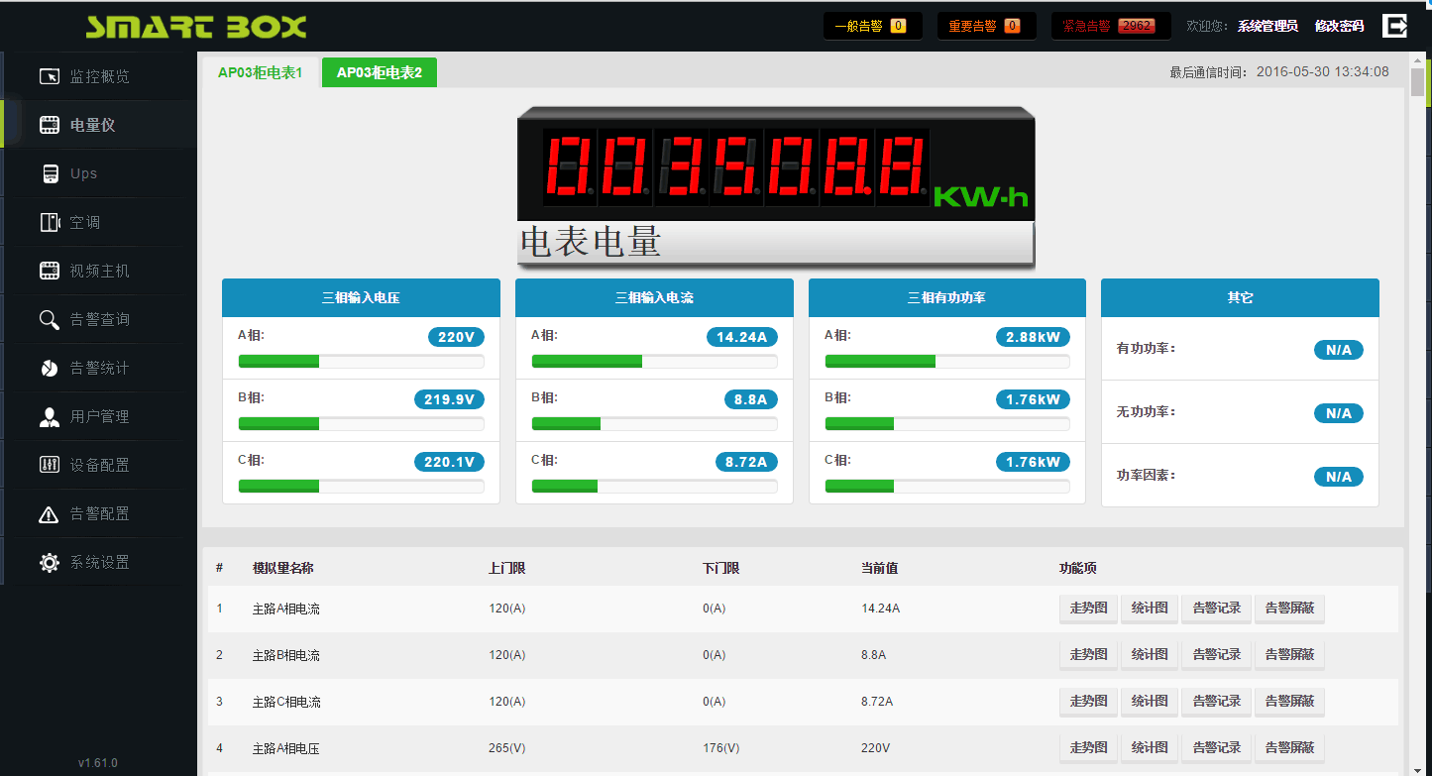
Task: Click the Ups device icon
Action: pos(50,173)
